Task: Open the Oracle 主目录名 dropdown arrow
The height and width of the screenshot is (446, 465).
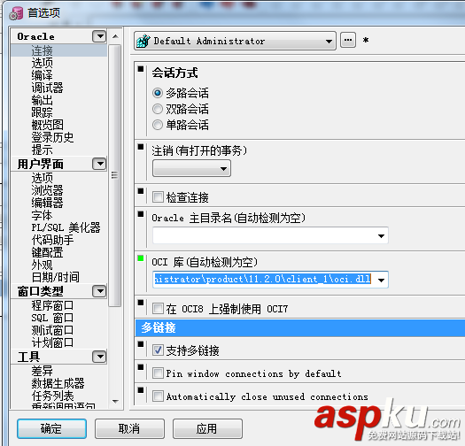Action: (x=381, y=236)
